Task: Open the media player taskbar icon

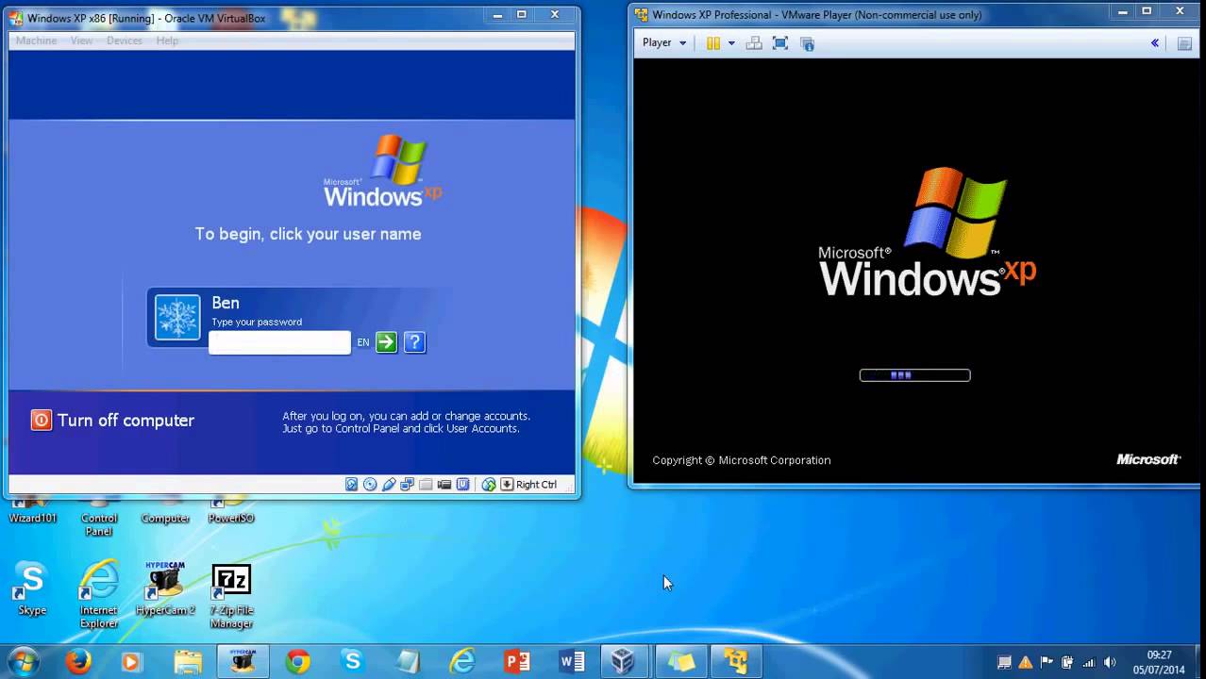Action: [x=131, y=662]
